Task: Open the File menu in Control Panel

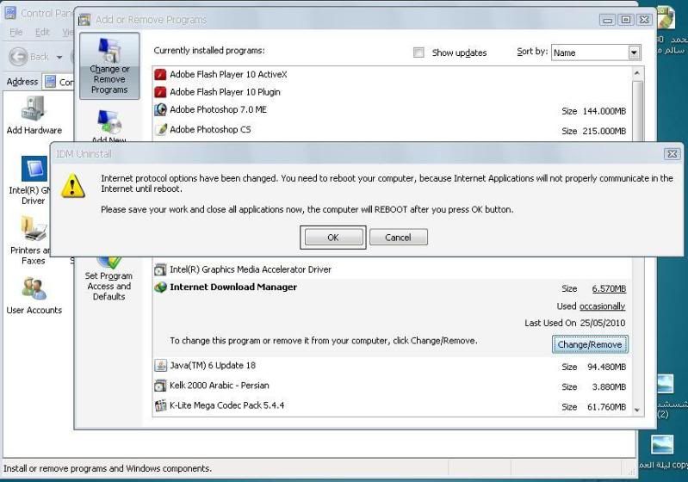Action: click(x=16, y=33)
